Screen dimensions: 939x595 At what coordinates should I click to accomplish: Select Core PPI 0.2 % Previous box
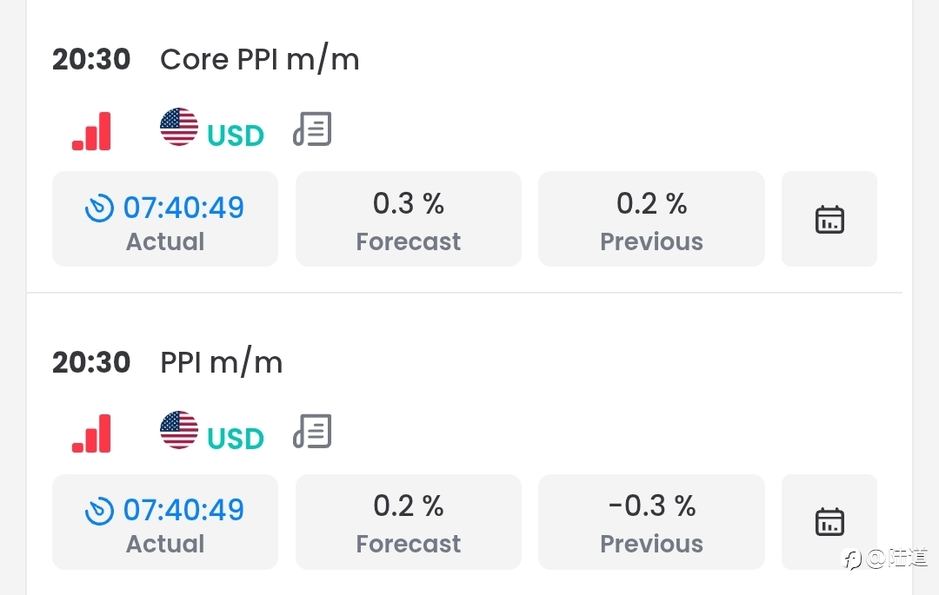point(651,219)
